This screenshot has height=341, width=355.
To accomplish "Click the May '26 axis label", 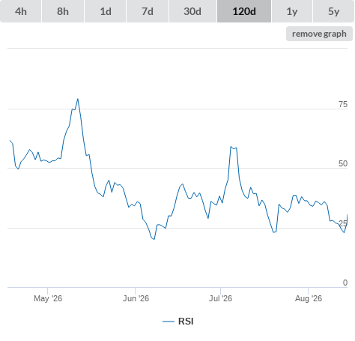I will pos(48,298).
